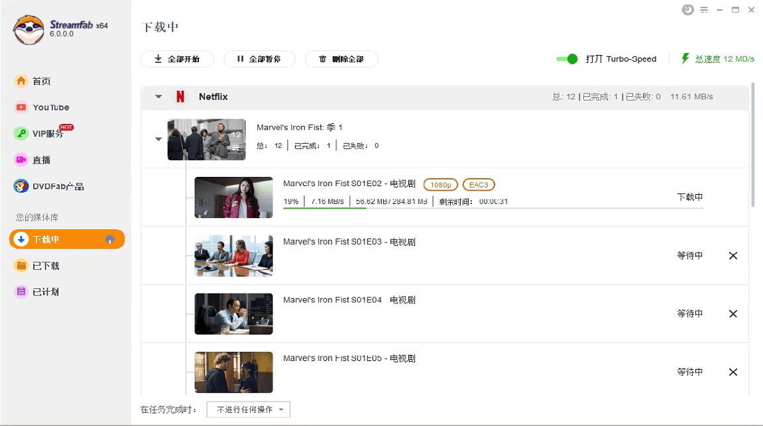Screen dimensions: 763x426
Task: Click the 剩余时间 00:00:31 value
Action: pyautogui.click(x=493, y=201)
